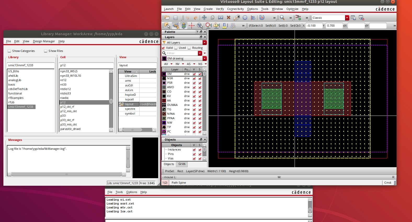This screenshot has width=412, height=222.
Task: Click the Redo arrow icon
Action: pyautogui.click(x=195, y=18)
